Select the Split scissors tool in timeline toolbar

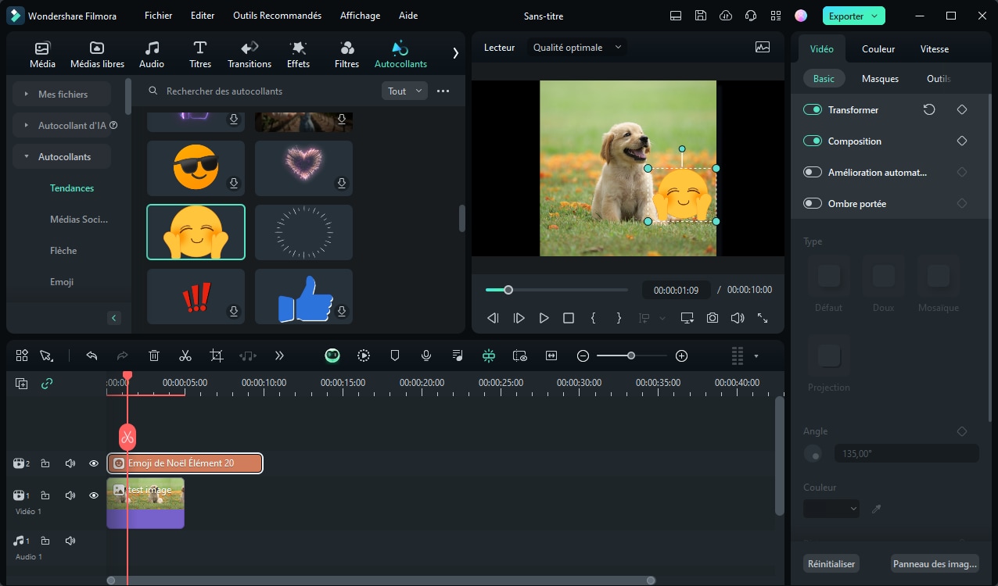pyautogui.click(x=185, y=356)
